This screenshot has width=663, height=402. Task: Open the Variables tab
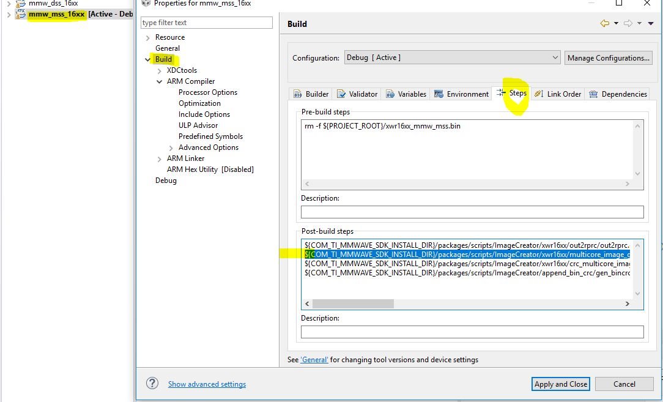(x=406, y=94)
